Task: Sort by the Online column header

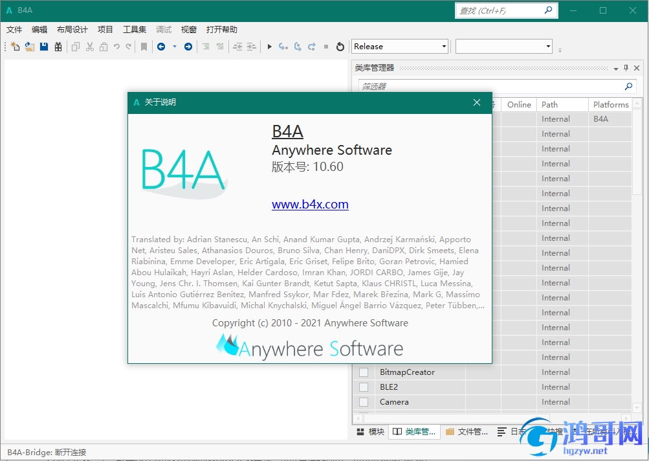Action: click(x=519, y=105)
